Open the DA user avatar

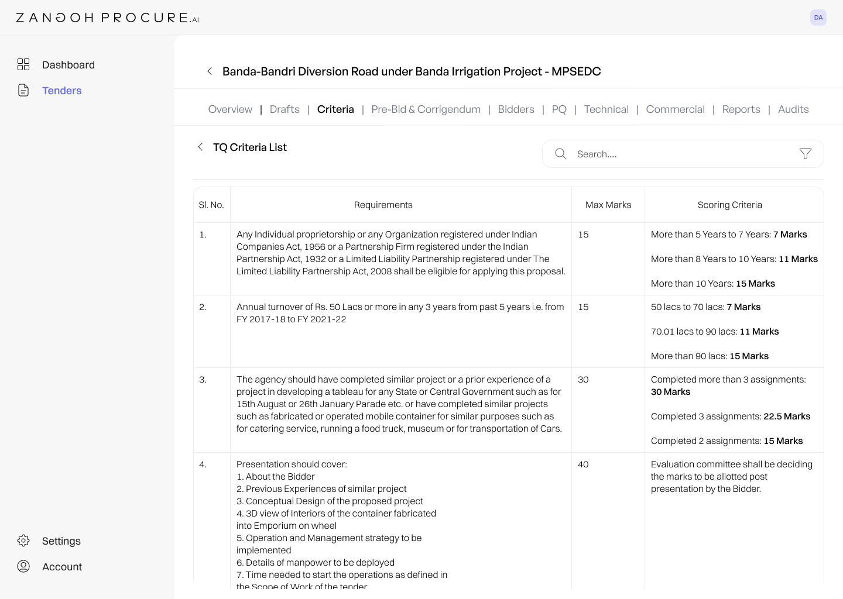818,18
